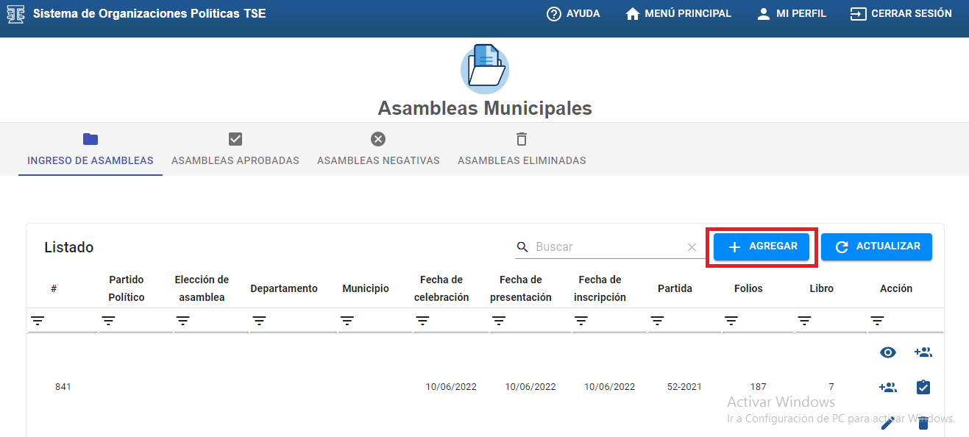The image size is (969, 437).
Task: Open filter under Fecha de celebración column
Action: point(422,321)
